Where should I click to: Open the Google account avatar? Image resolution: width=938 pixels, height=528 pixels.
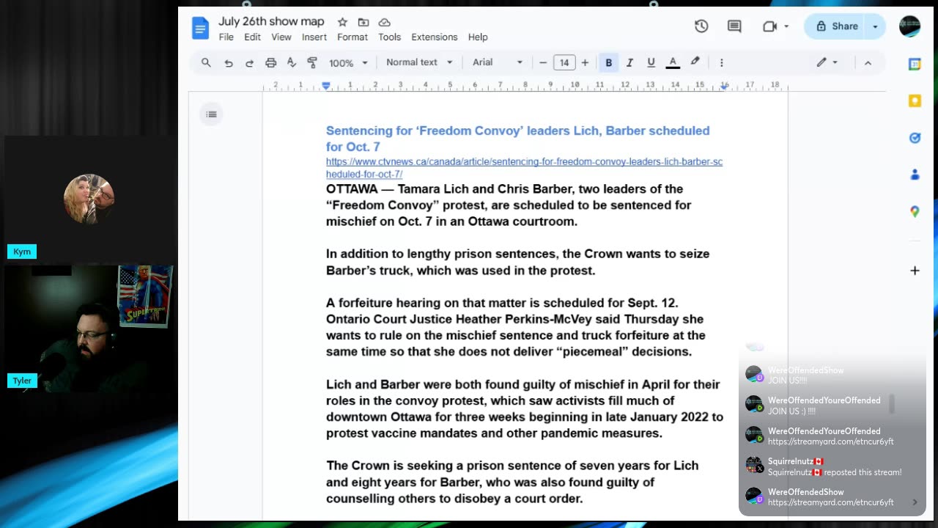click(909, 26)
